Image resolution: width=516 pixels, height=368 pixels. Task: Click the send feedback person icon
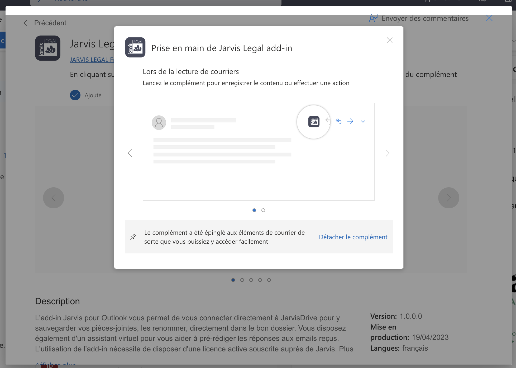coord(373,18)
